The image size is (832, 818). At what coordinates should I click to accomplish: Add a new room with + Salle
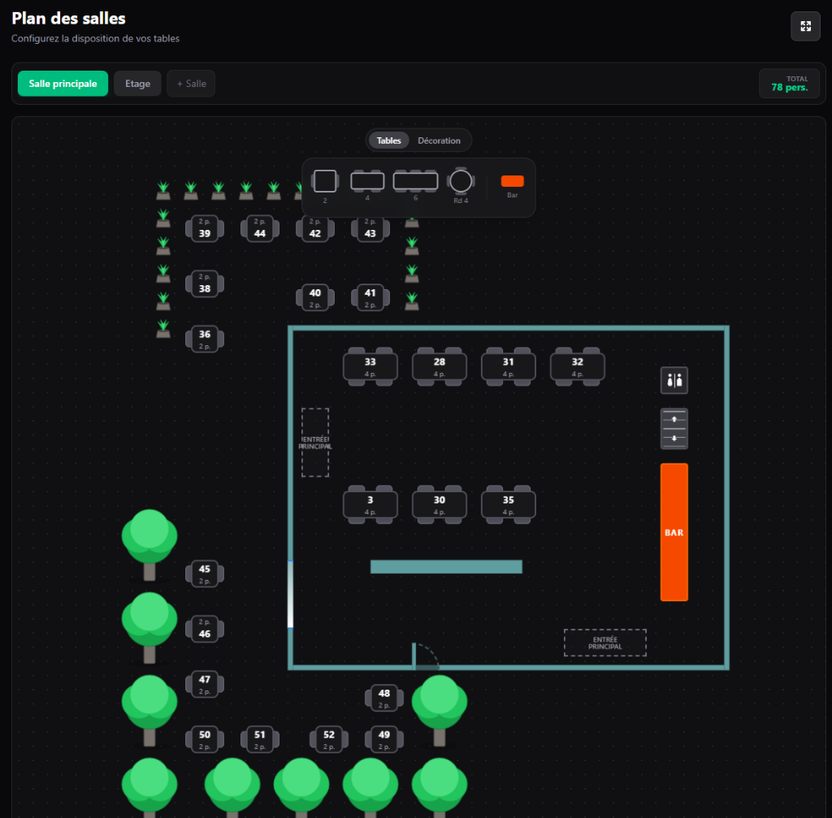click(191, 84)
